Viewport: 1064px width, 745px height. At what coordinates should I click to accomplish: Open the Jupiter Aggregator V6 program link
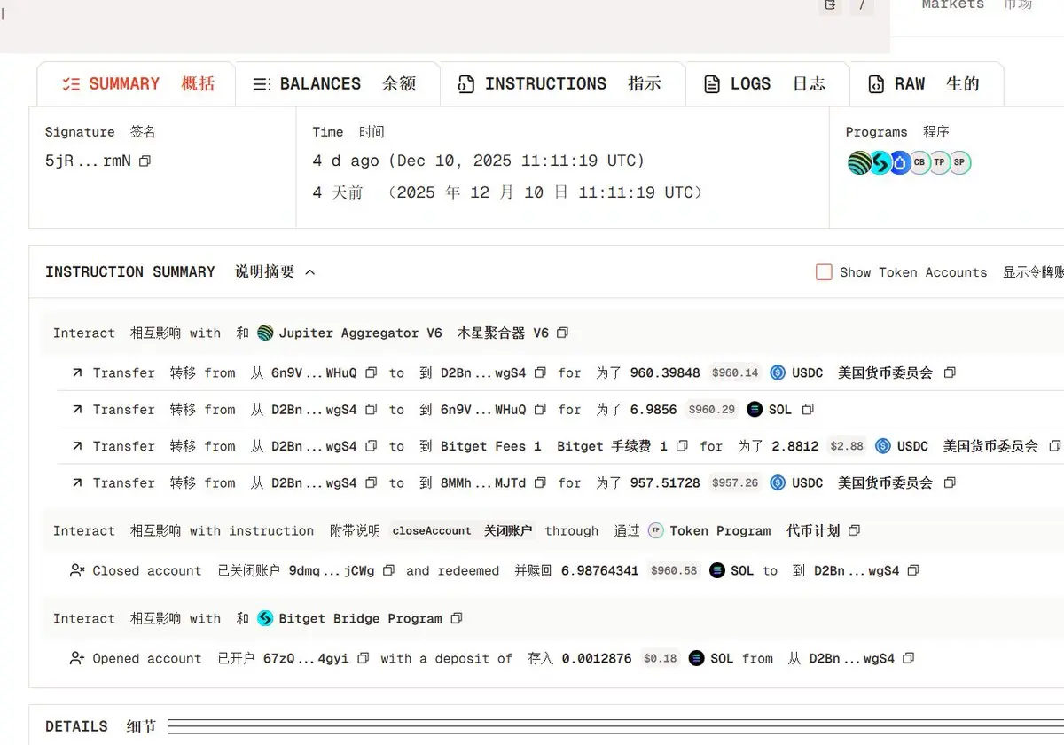tap(360, 333)
